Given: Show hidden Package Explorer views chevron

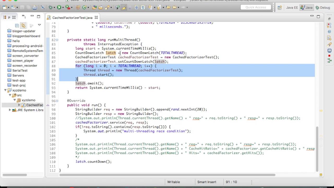Looking at the screenshot, I should coord(23,17).
